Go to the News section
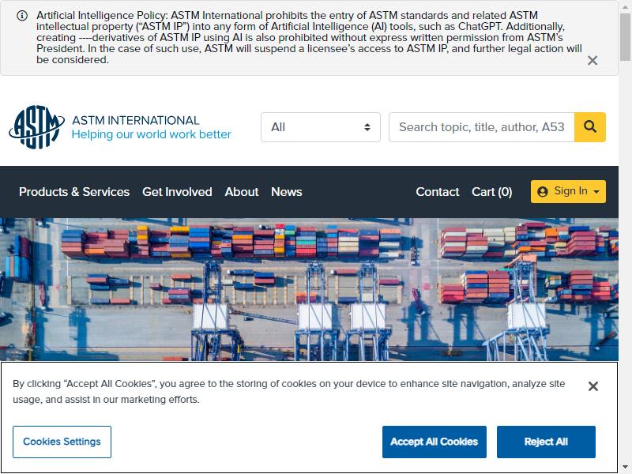The height and width of the screenshot is (474, 632). click(x=287, y=192)
